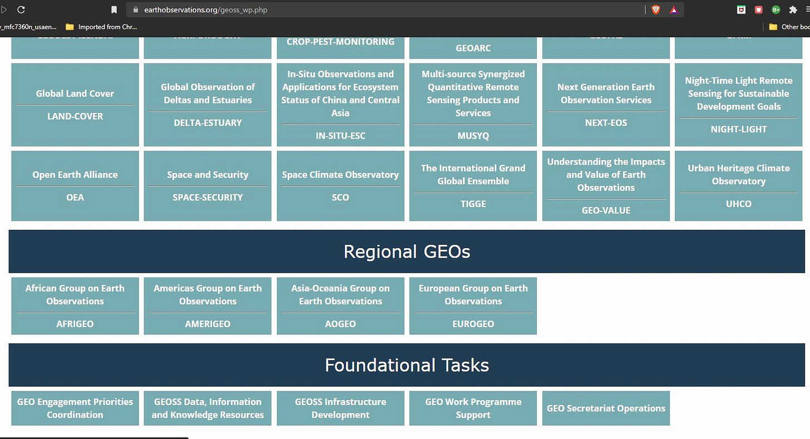Open GEO Work Programme Support
Screen dimensions: 810x439
pyautogui.click(x=473, y=408)
